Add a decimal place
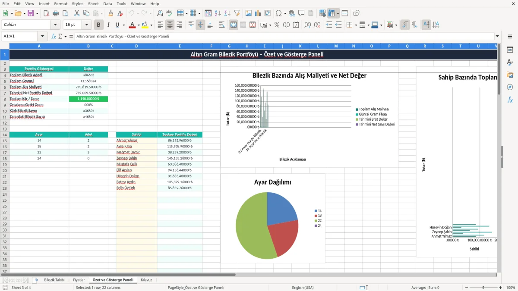 click(308, 25)
